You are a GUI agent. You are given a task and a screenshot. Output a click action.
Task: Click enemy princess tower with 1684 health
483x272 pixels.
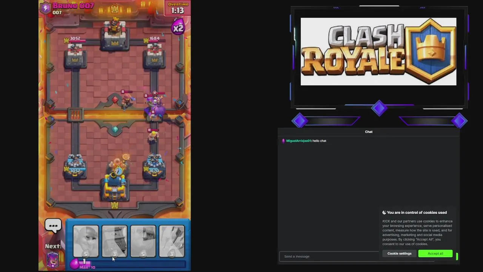pyautogui.click(x=154, y=56)
